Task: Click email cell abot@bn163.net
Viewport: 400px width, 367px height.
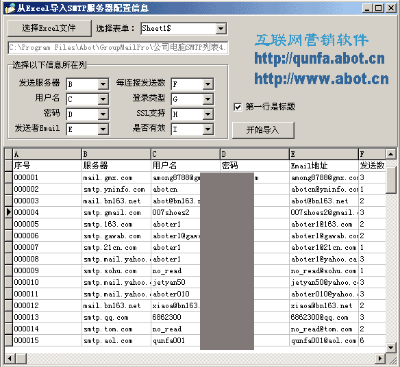Action: point(324,201)
